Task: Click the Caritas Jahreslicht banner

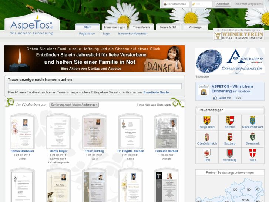Action: 94,59
